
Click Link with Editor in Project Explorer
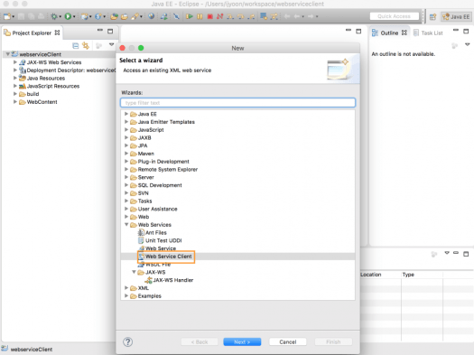point(86,46)
